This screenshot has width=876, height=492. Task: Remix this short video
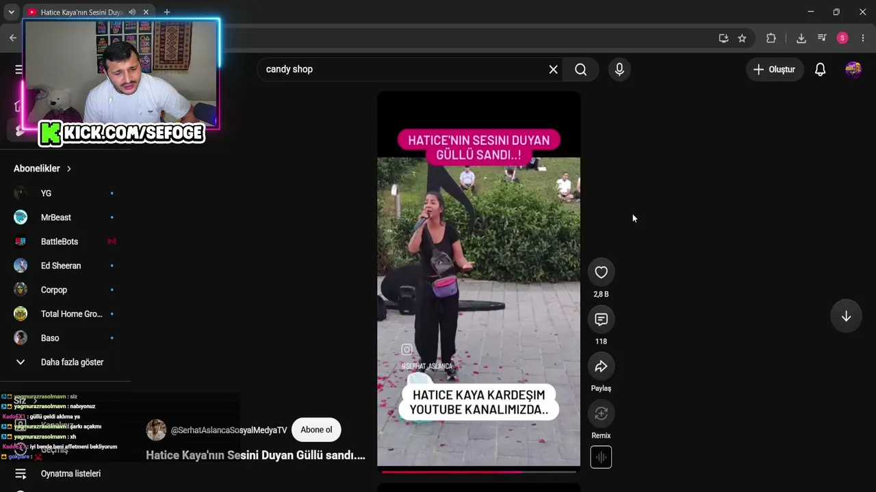click(601, 414)
